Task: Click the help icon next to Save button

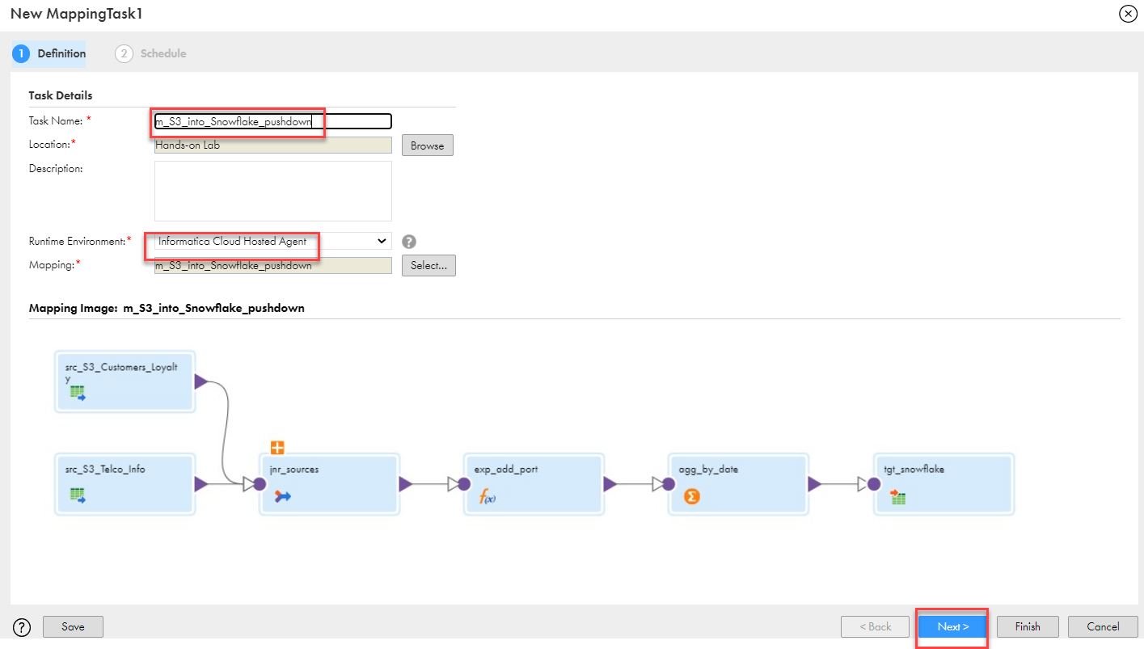Action: pyautogui.click(x=22, y=626)
